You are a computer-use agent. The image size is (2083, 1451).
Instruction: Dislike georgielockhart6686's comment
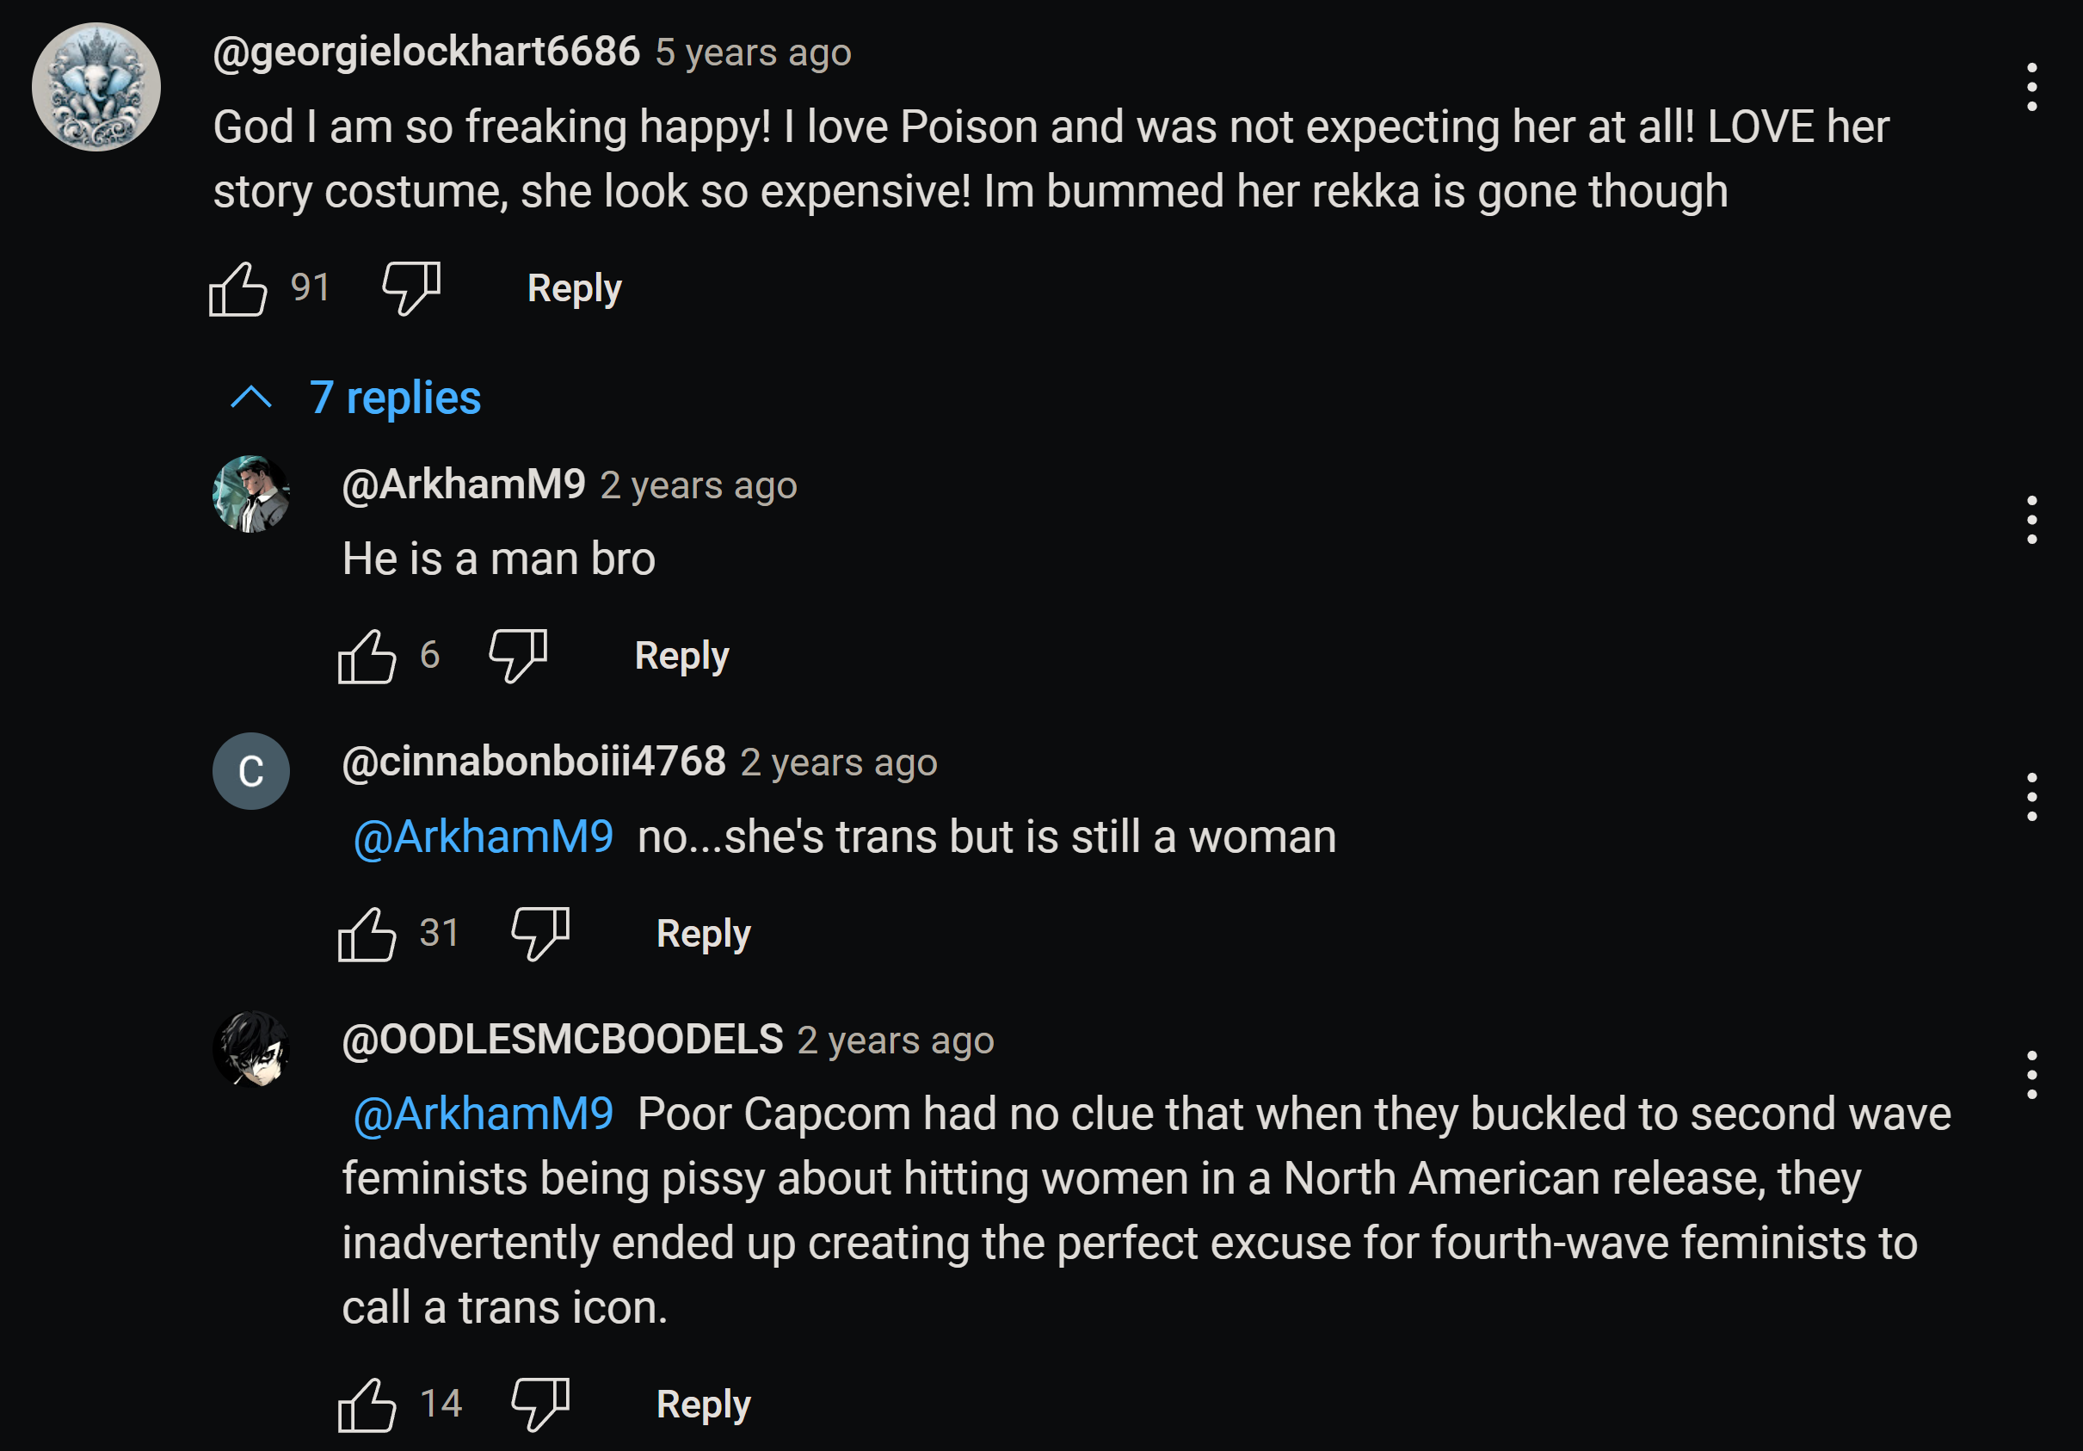pyautogui.click(x=411, y=288)
